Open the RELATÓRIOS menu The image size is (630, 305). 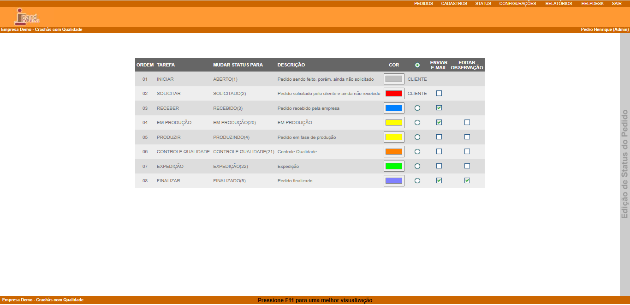click(559, 4)
